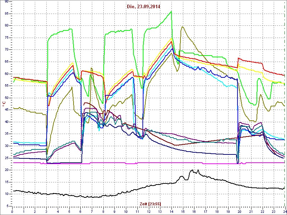
Task: Click the y-axis value 90
Action: [x=6, y=2]
